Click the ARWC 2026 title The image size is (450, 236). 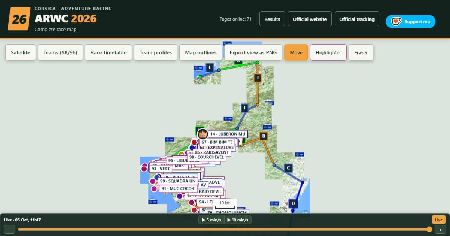(66, 19)
